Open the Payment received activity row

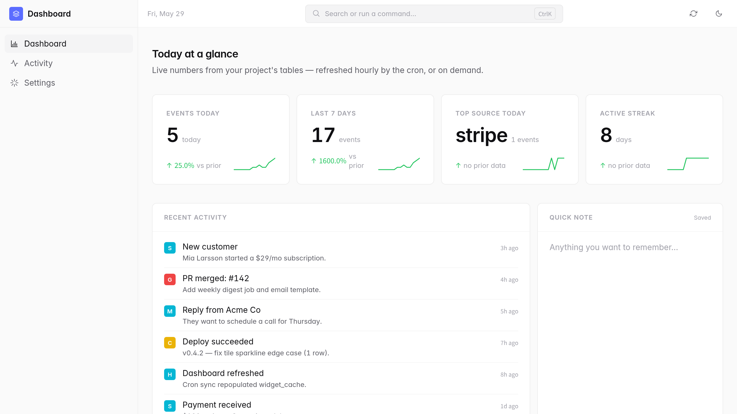pos(341,405)
